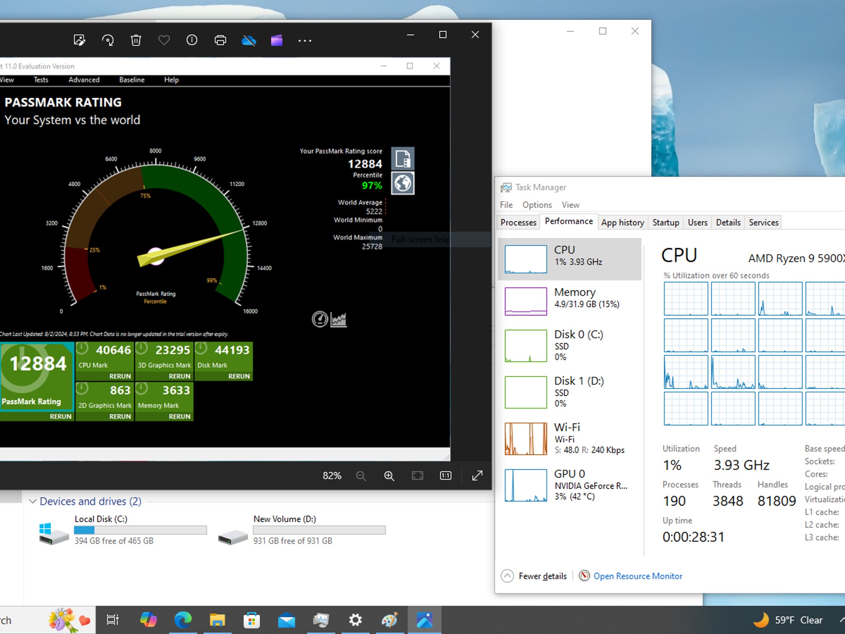Viewport: 845px width, 634px height.
Task: Open the OneDrive cloud icon in Photos
Action: 248,40
